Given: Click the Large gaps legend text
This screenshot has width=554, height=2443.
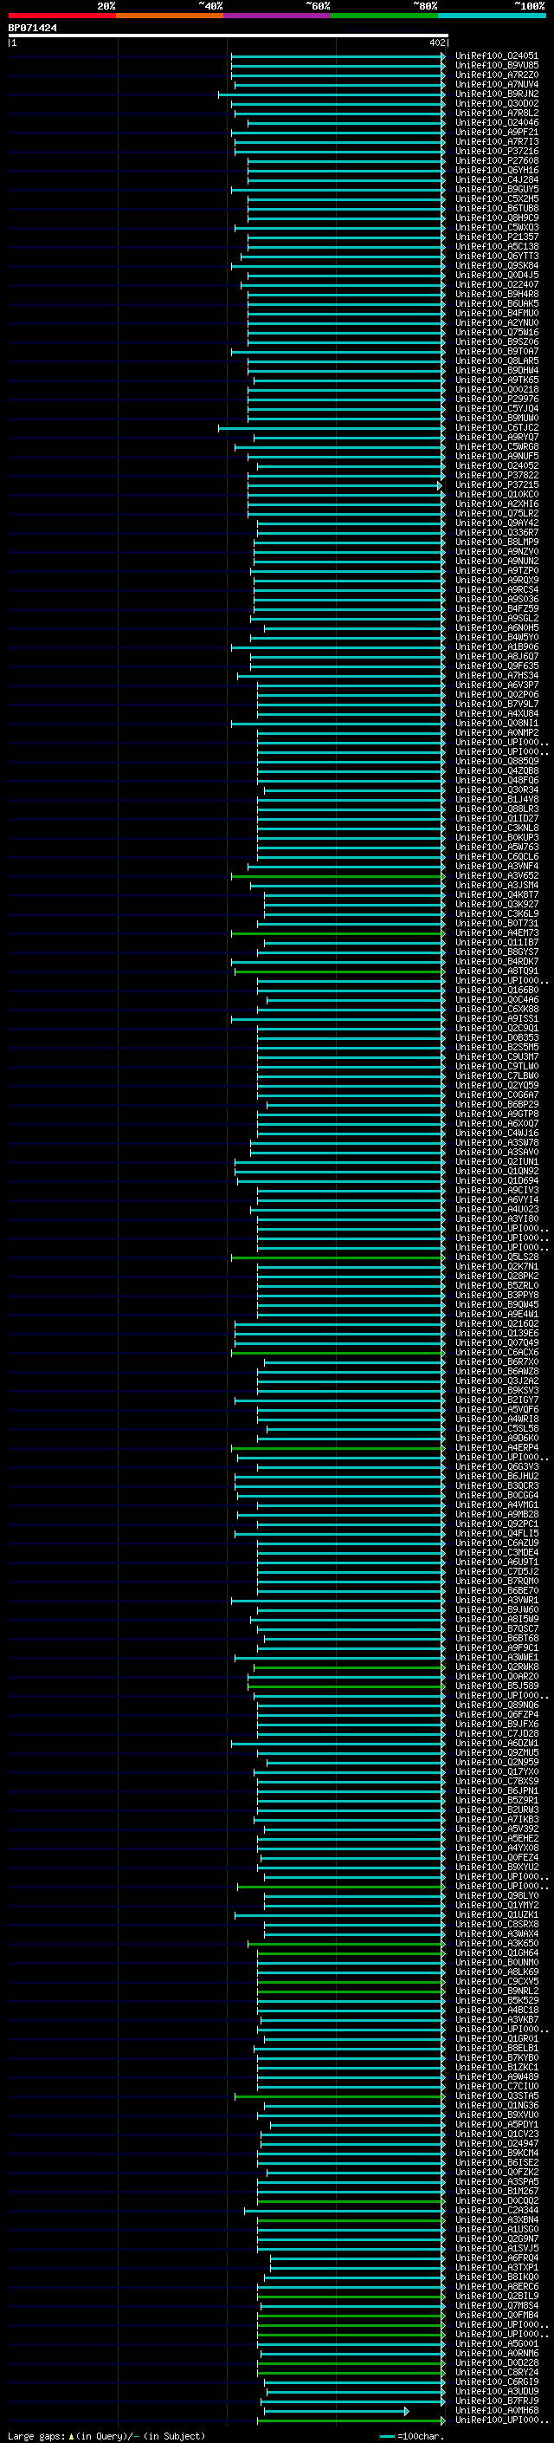Looking at the screenshot, I should (x=106, y=2436).
